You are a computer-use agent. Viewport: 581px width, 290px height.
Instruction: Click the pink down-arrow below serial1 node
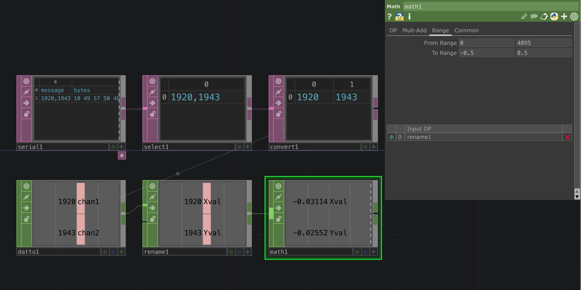(x=121, y=155)
